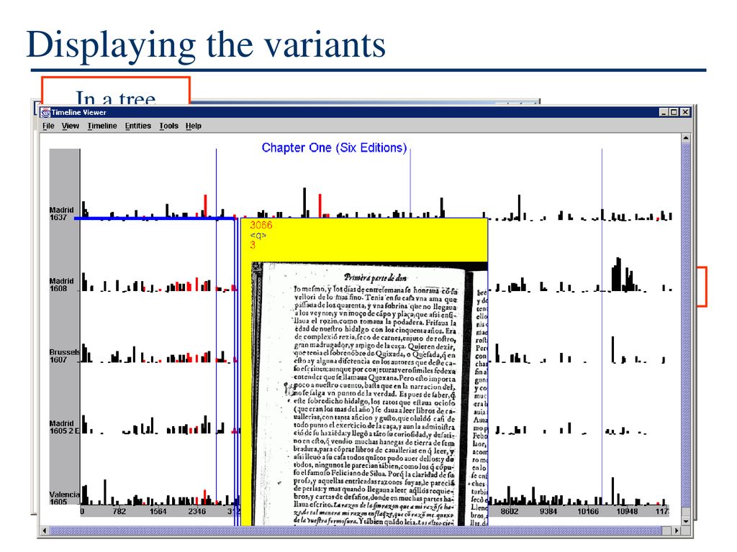Screen dimensions: 737x552
Task: Click the horizontal scrollbar track
Action: [360, 530]
